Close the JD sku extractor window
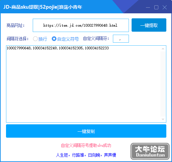Screen dimensions: 172x162 click(164, 7)
